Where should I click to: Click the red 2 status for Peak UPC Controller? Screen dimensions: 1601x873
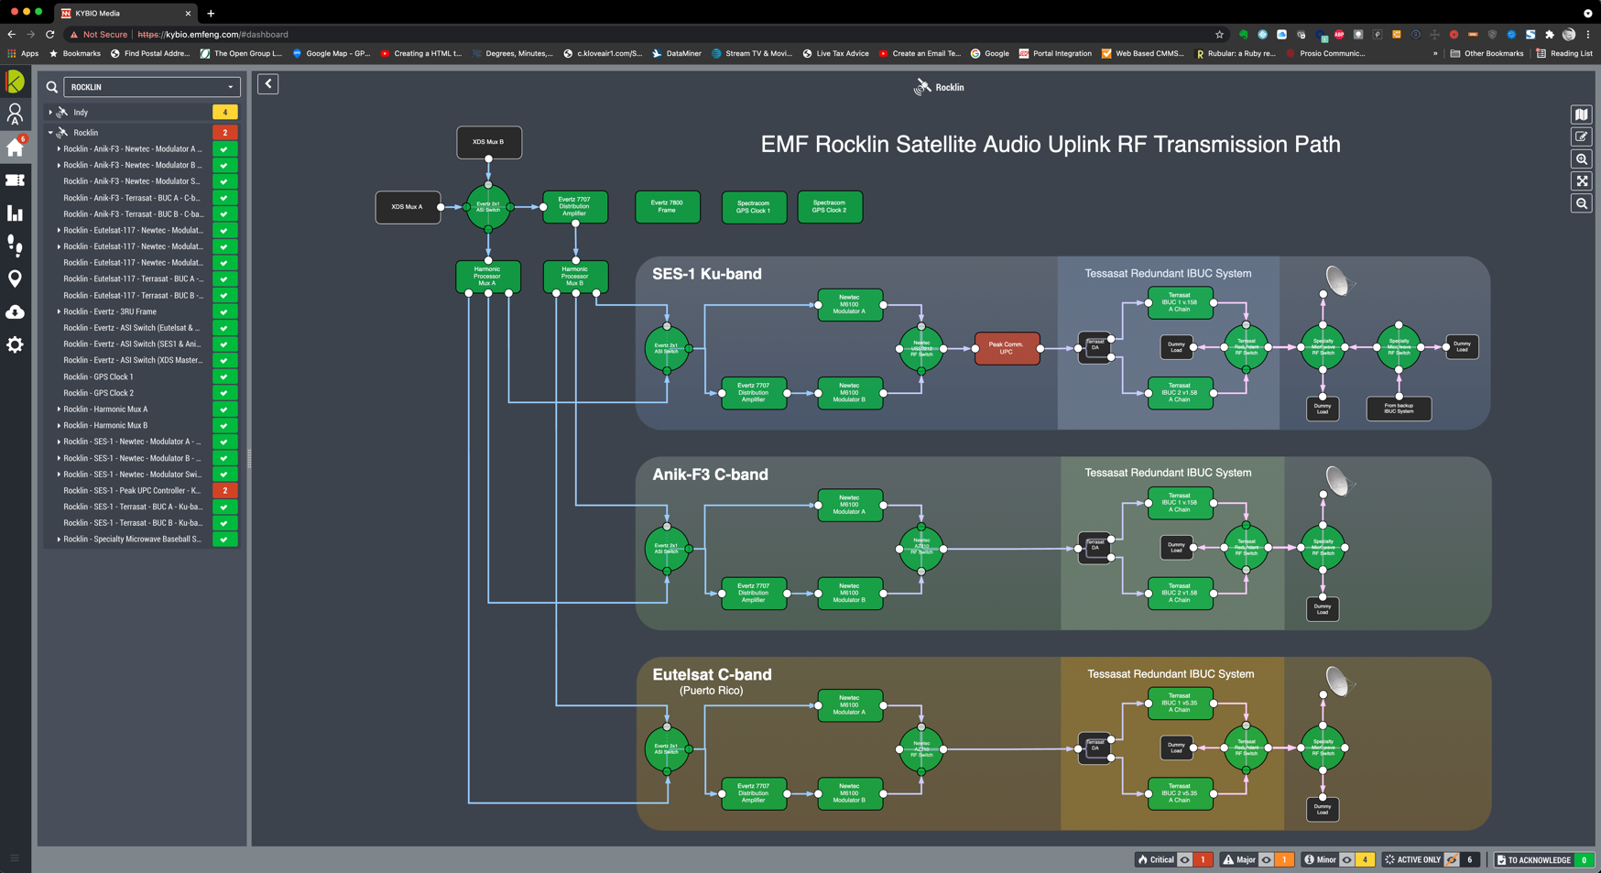(225, 491)
